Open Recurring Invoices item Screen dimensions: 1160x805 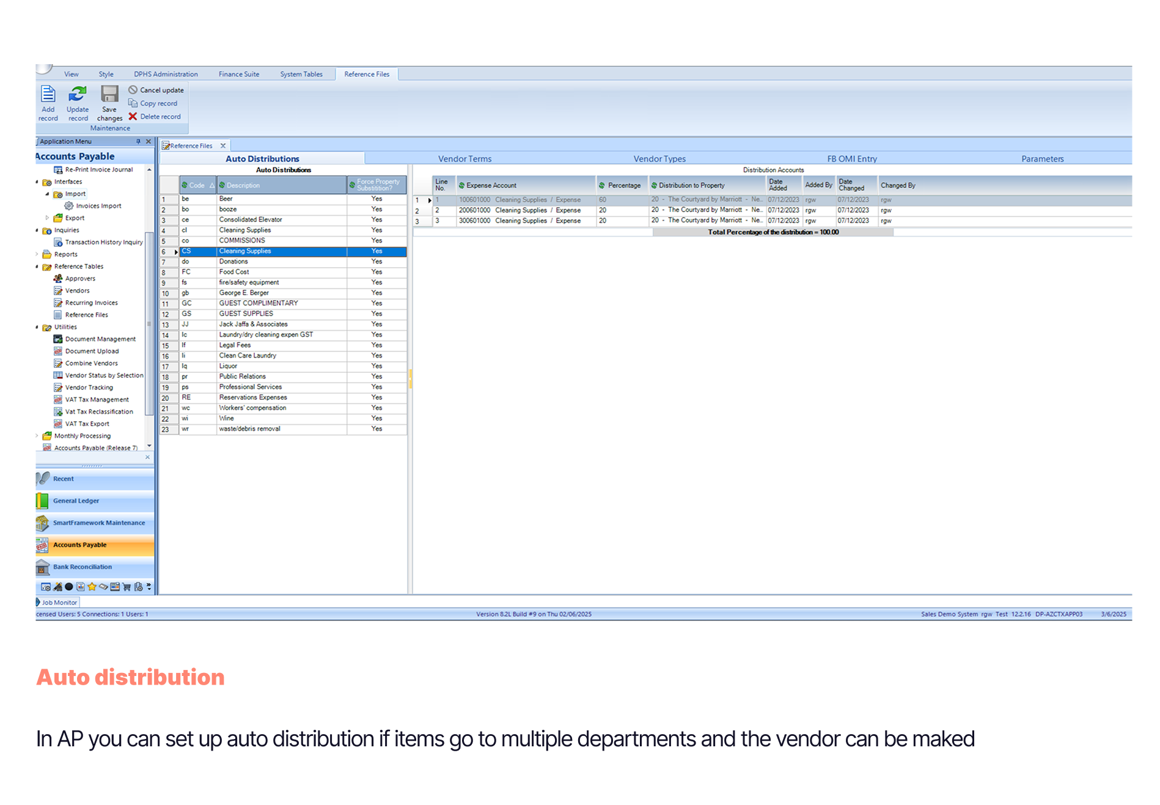(x=86, y=303)
